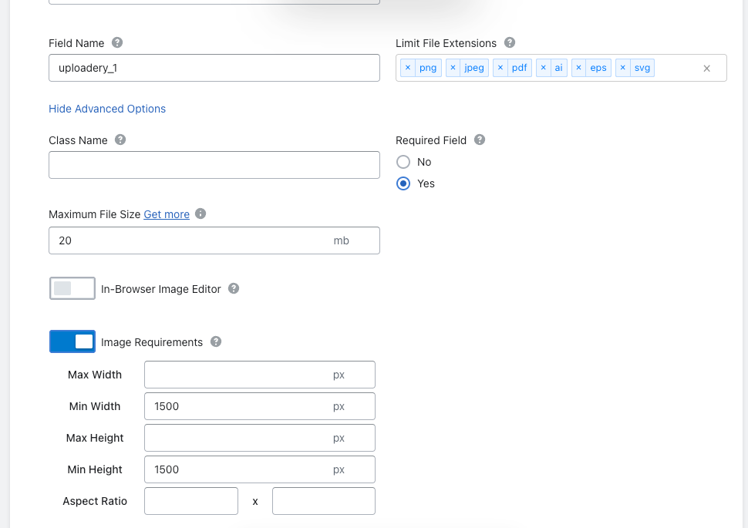Open the Limit File Extensions selector
The width and height of the screenshot is (748, 528).
561,68
